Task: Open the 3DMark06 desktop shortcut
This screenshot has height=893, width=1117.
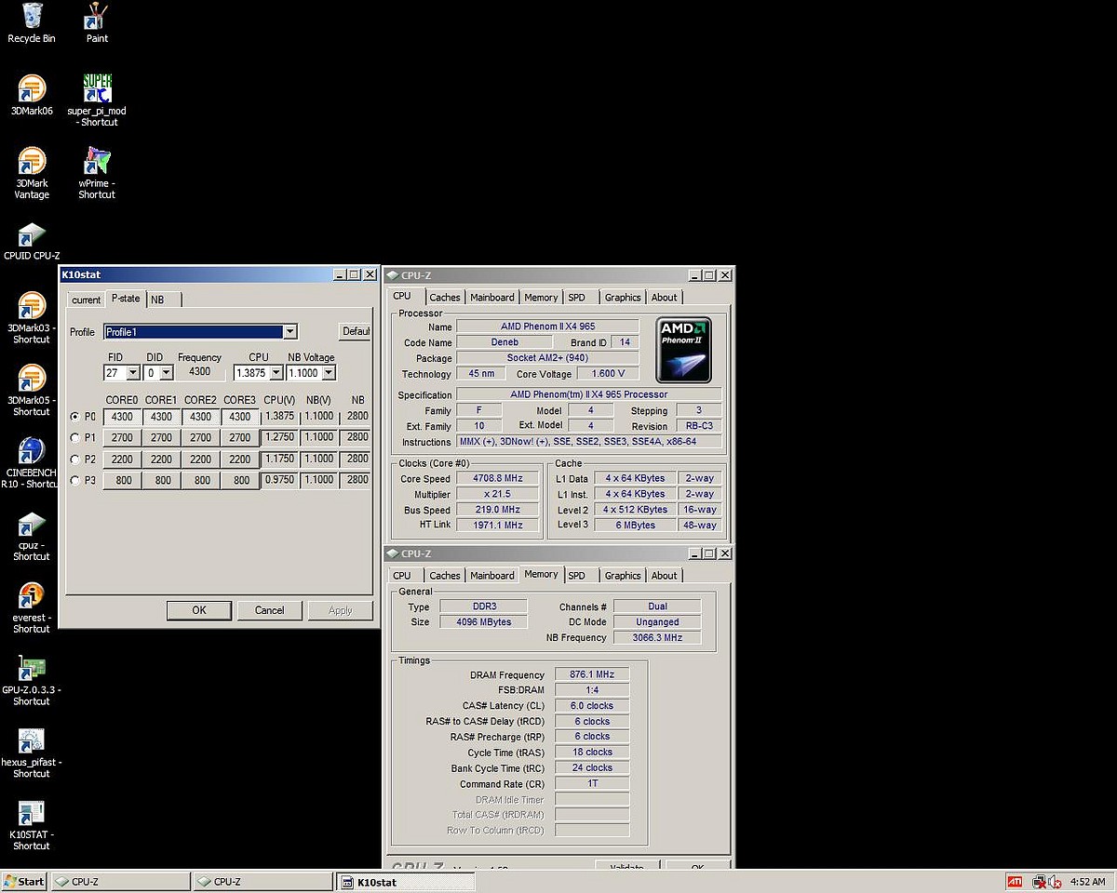Action: (32, 95)
